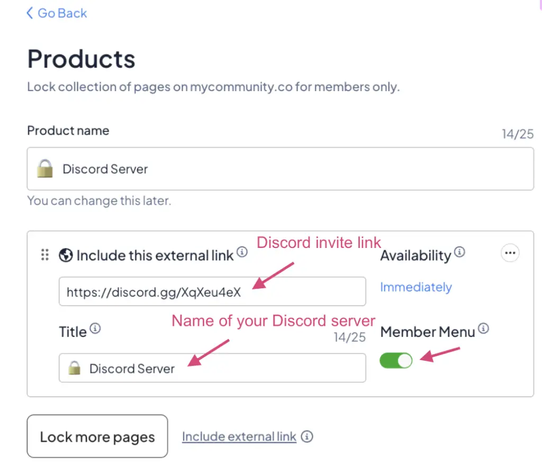Click the back chevron beside Go Back
The height and width of the screenshot is (470, 542).
pyautogui.click(x=29, y=13)
